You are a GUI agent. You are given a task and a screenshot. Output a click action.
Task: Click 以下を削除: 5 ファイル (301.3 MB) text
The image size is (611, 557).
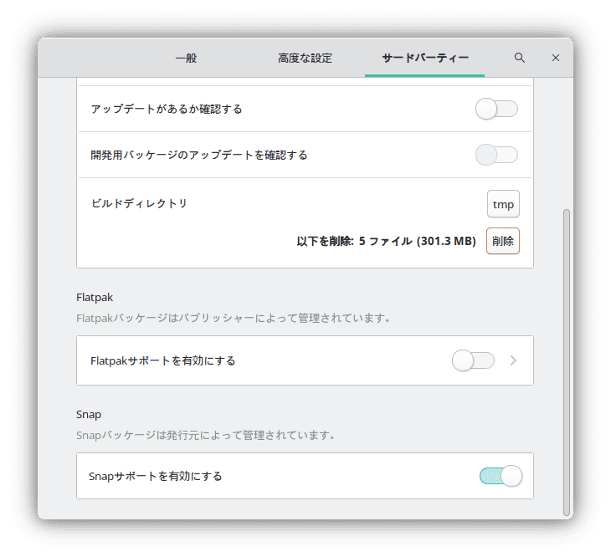pyautogui.click(x=386, y=241)
